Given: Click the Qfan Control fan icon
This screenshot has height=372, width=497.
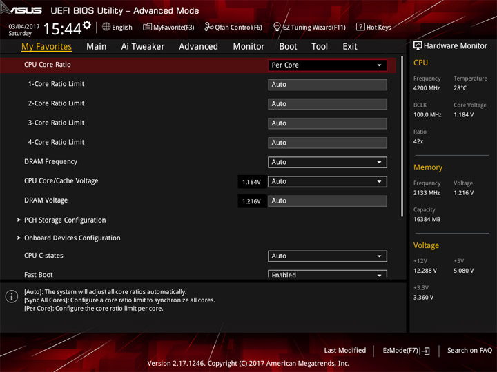Looking at the screenshot, I should [x=208, y=27].
